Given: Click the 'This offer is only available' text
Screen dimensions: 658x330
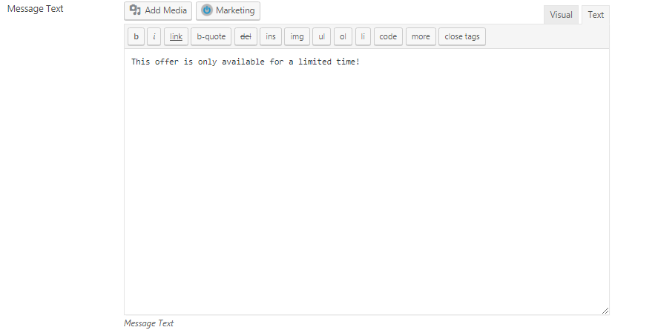Looking at the screenshot, I should 198,62.
